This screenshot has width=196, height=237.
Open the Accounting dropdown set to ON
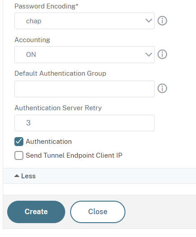(x=85, y=55)
